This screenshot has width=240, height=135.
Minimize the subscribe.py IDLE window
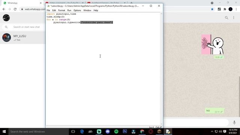click(143, 6)
